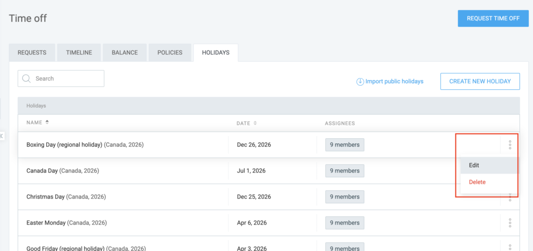
Task: Click the Request Time Off button
Action: (493, 18)
